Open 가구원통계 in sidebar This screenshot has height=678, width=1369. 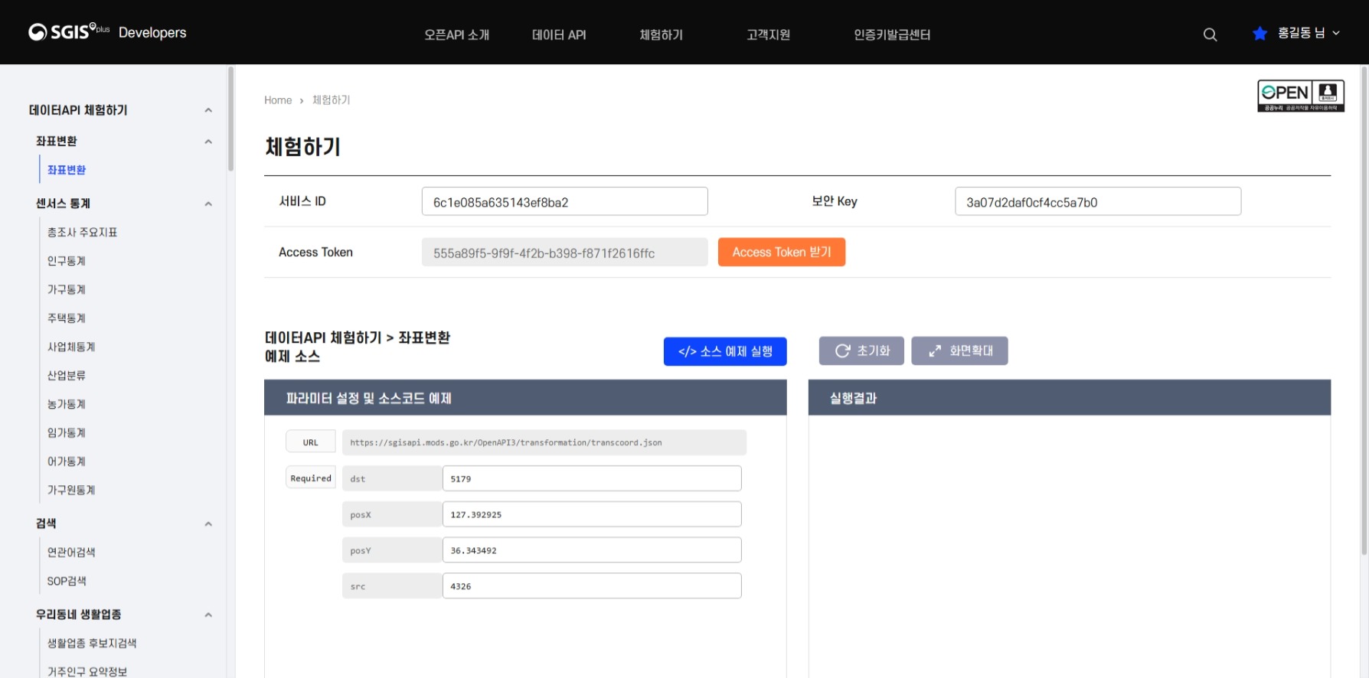tap(71, 490)
